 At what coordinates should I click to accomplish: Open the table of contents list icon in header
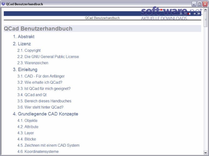181,13
